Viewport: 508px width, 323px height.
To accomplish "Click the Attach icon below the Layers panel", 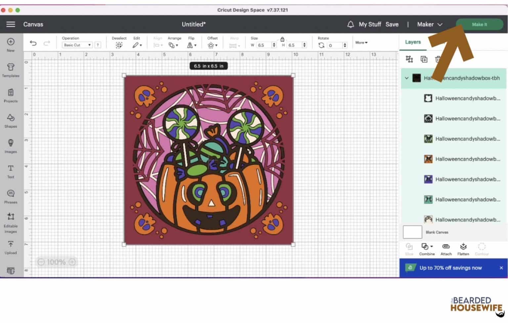I will (x=446, y=248).
